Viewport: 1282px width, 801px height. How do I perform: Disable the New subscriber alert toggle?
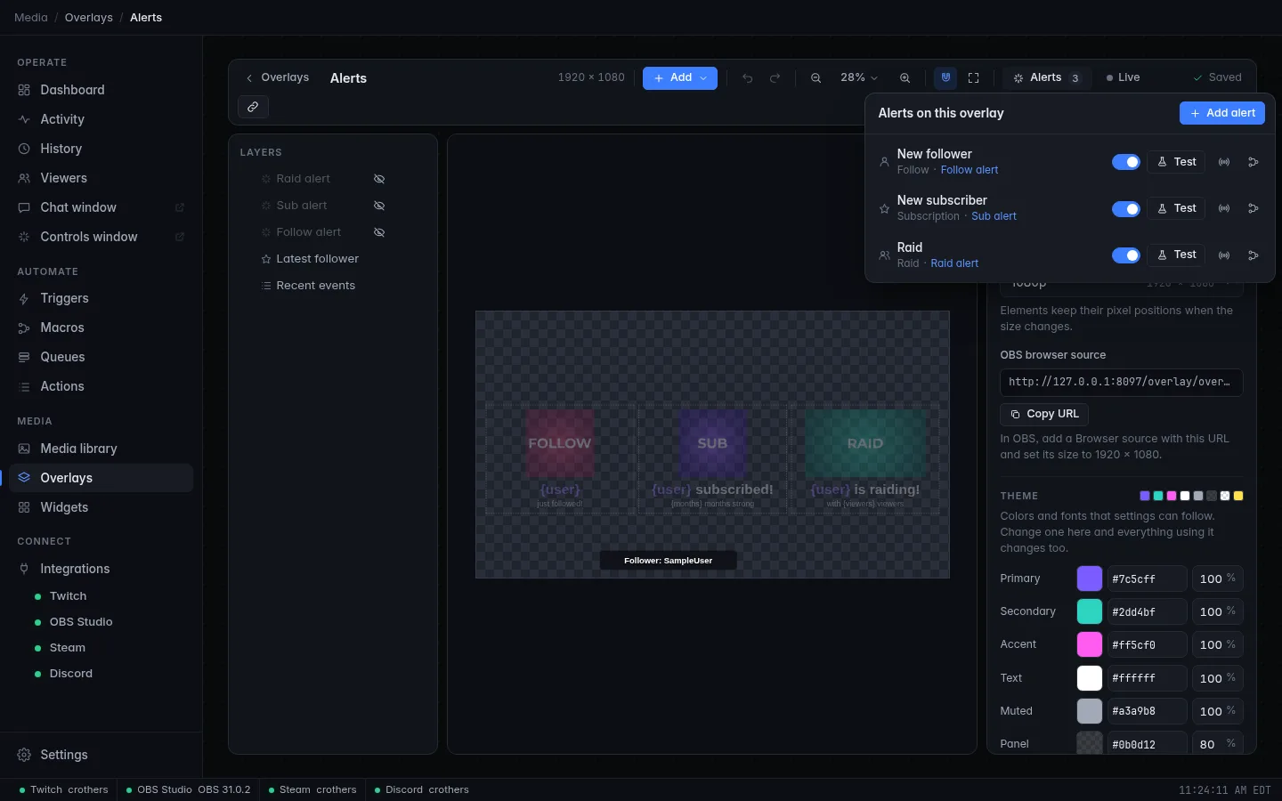(x=1126, y=208)
